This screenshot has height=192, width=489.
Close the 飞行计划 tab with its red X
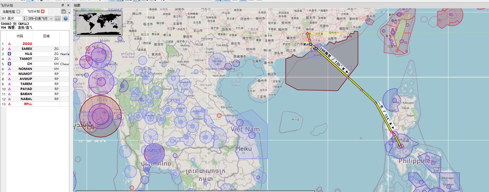pos(43,11)
